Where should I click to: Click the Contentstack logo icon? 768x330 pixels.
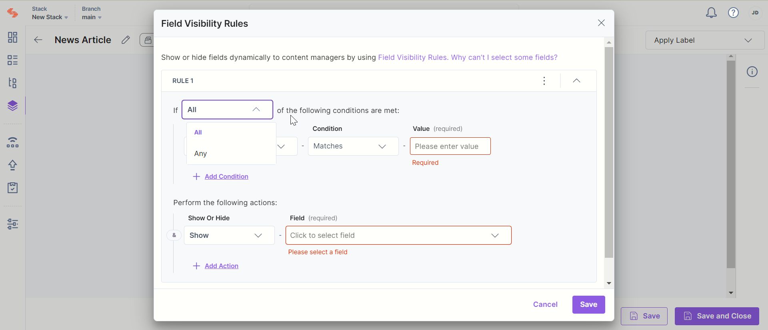tap(12, 13)
